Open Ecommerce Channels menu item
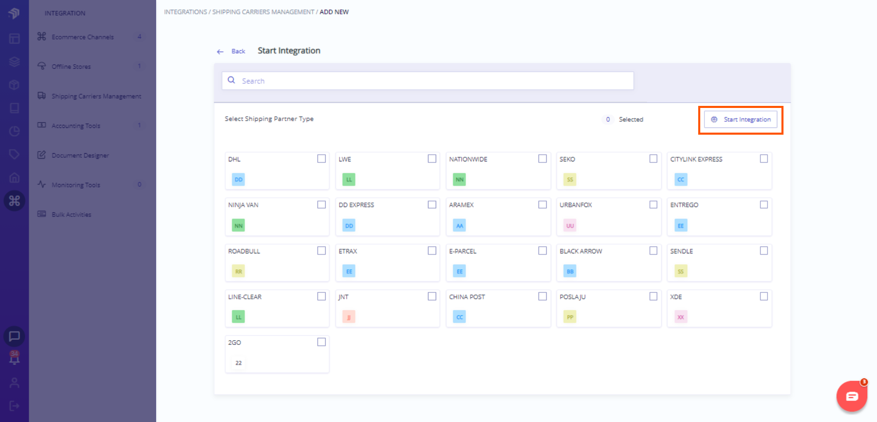877x422 pixels. [83, 37]
